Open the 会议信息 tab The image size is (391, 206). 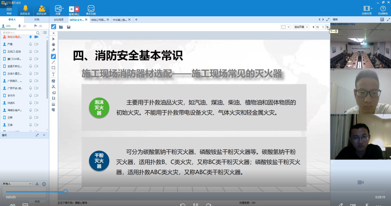[59, 20]
